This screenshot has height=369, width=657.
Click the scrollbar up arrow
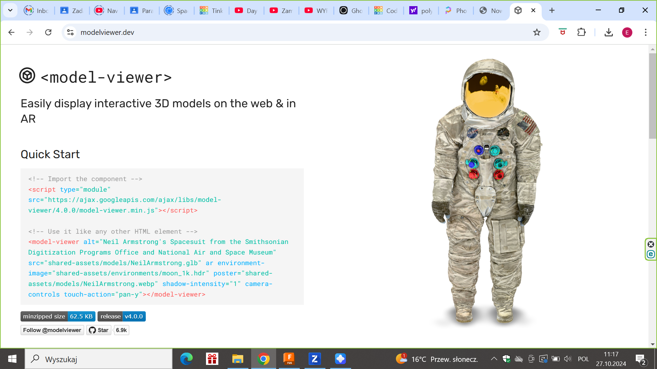pyautogui.click(x=652, y=49)
